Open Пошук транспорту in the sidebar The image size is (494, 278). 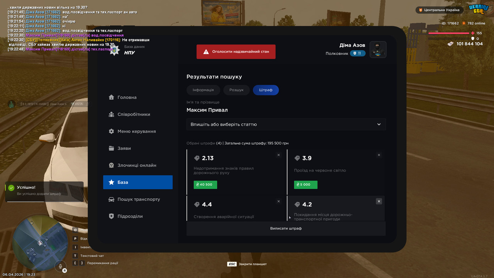click(x=138, y=199)
